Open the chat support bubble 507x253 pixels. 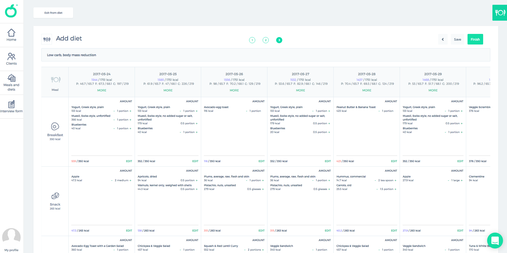point(495,241)
